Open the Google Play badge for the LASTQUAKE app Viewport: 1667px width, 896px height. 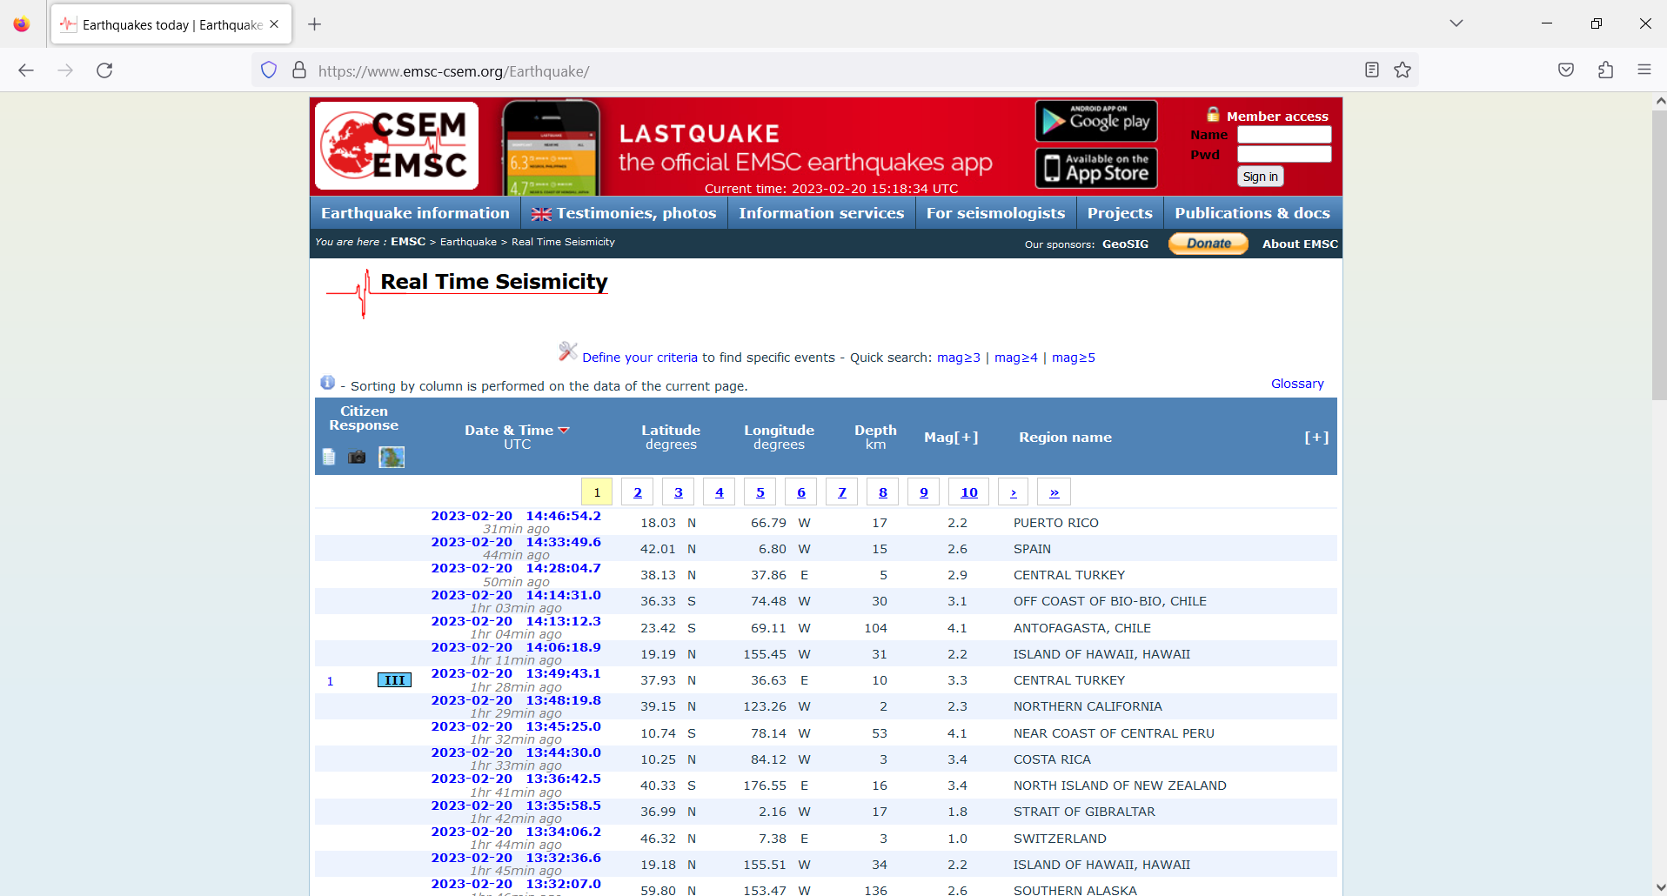pyautogui.click(x=1095, y=121)
